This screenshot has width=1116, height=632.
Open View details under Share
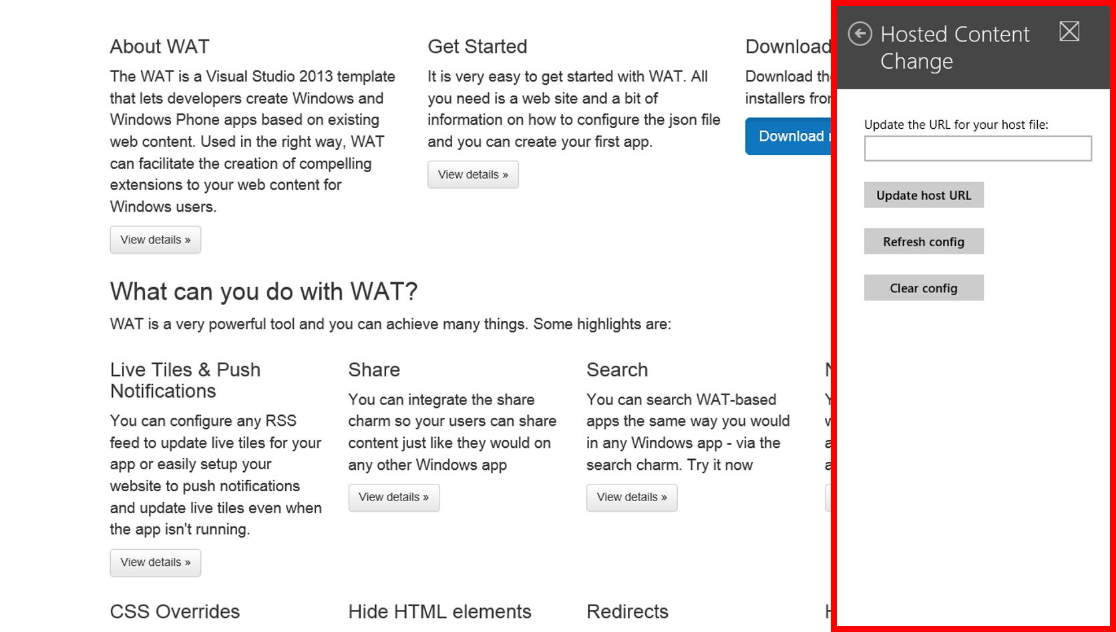tap(394, 498)
